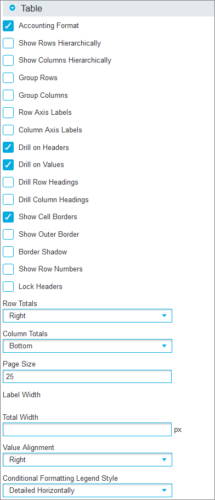Disable Drill on Values
215x500 pixels.
point(8,164)
